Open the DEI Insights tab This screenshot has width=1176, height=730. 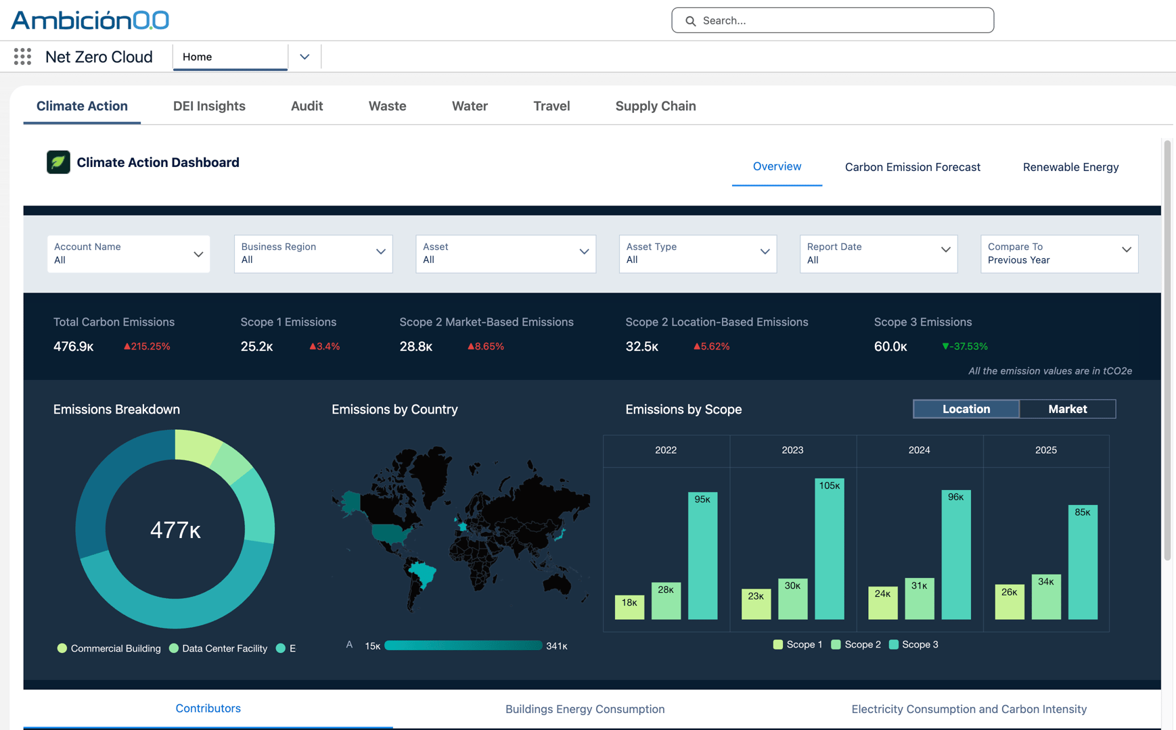point(209,106)
